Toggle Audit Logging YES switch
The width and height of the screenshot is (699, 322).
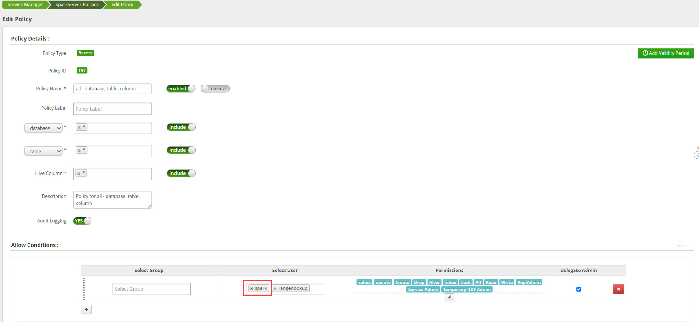[82, 221]
